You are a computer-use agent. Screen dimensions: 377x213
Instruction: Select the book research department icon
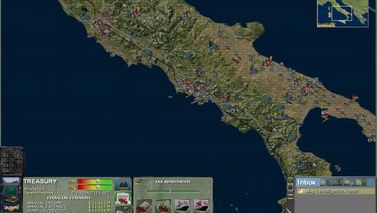coord(11,199)
